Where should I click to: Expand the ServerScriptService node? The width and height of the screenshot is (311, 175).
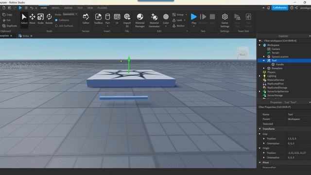(259, 91)
